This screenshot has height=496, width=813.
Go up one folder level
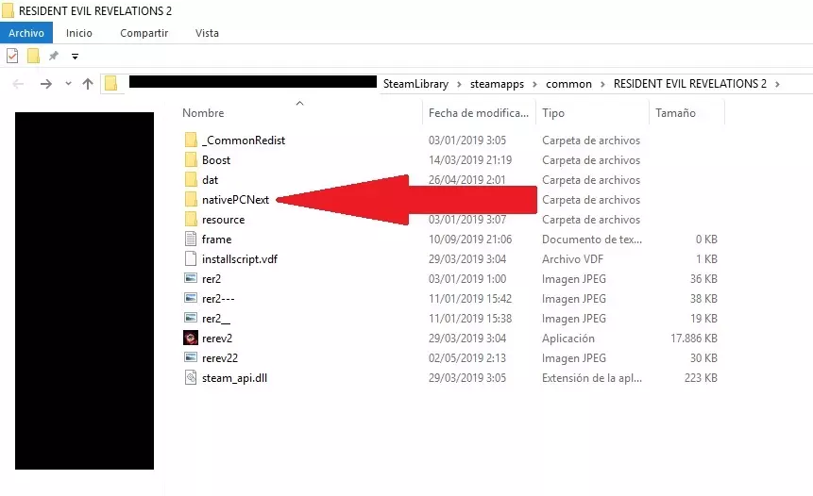[x=88, y=83]
